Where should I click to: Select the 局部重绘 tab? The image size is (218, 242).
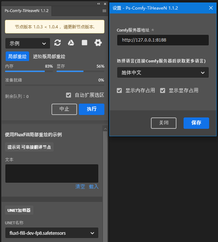click(x=17, y=56)
